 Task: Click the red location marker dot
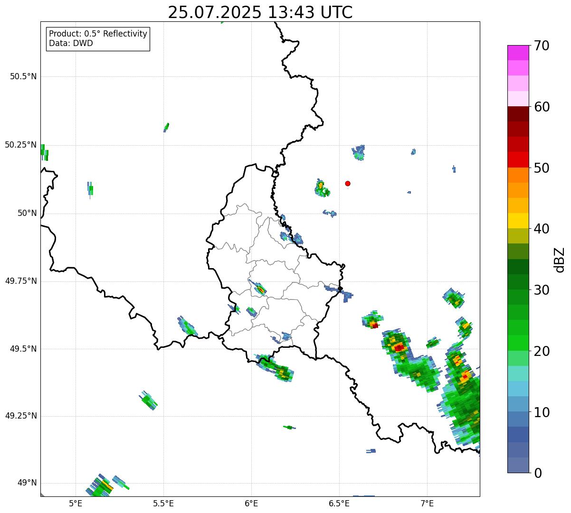coord(348,183)
